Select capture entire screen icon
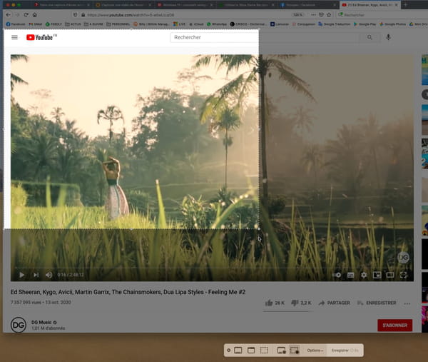The height and width of the screenshot is (362, 428). click(x=238, y=351)
